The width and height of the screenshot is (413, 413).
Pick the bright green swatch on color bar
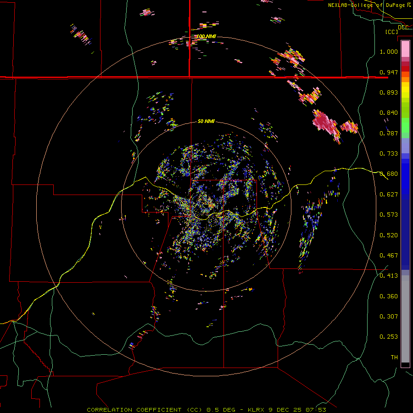point(405,125)
